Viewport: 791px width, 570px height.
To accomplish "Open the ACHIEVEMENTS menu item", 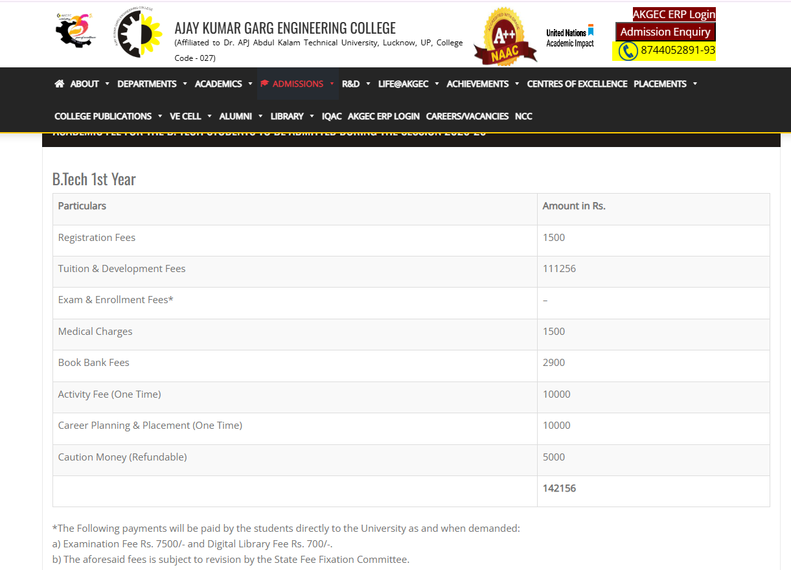I will pyautogui.click(x=477, y=84).
